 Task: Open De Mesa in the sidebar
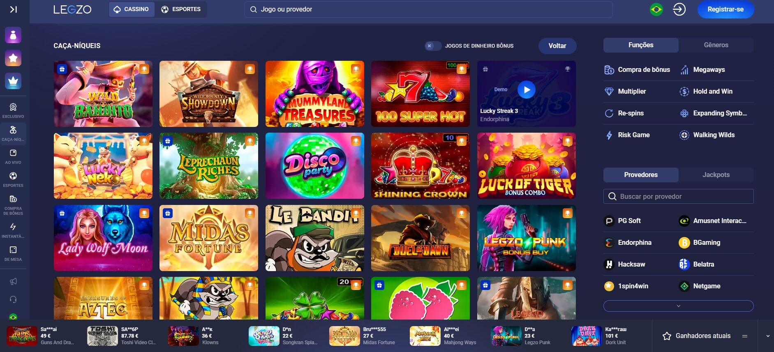tap(13, 253)
